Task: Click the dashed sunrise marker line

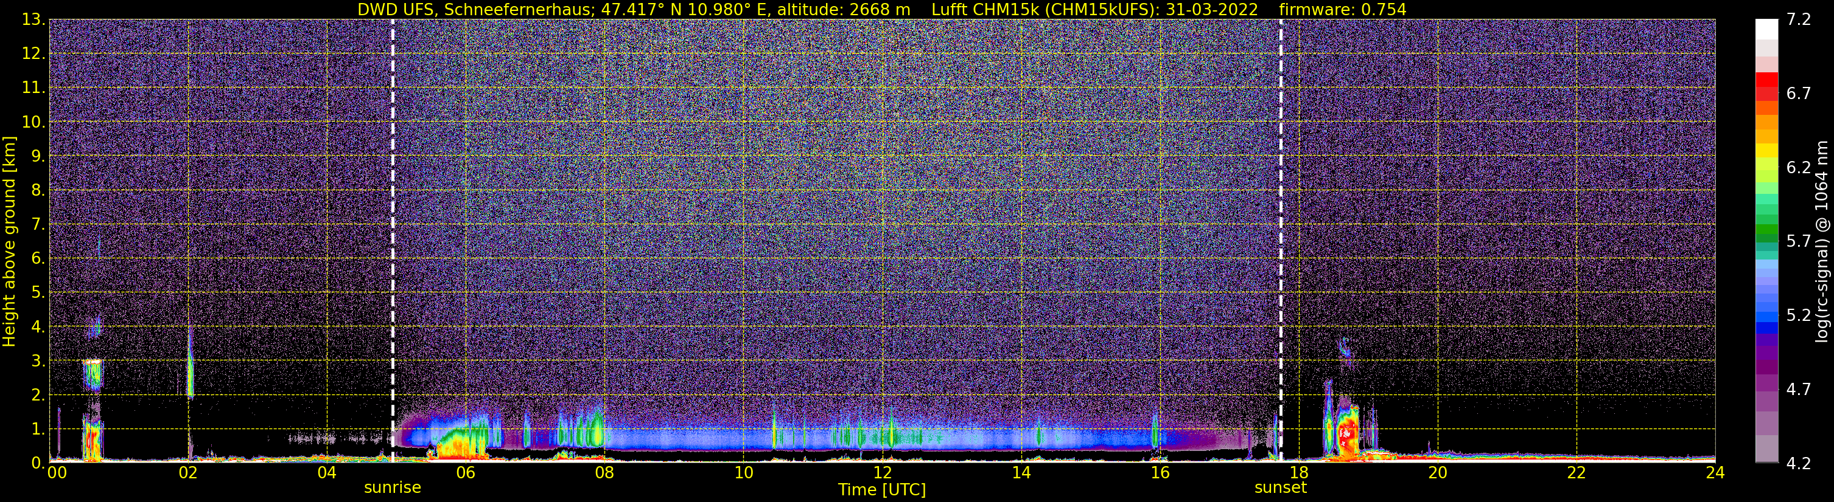Action: point(393,241)
